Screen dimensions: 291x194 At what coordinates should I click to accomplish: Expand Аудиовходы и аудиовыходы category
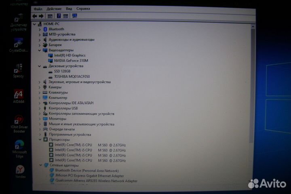pos(40,40)
